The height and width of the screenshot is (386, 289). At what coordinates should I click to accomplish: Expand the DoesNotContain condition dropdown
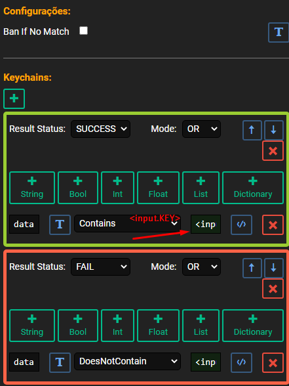[x=127, y=361]
